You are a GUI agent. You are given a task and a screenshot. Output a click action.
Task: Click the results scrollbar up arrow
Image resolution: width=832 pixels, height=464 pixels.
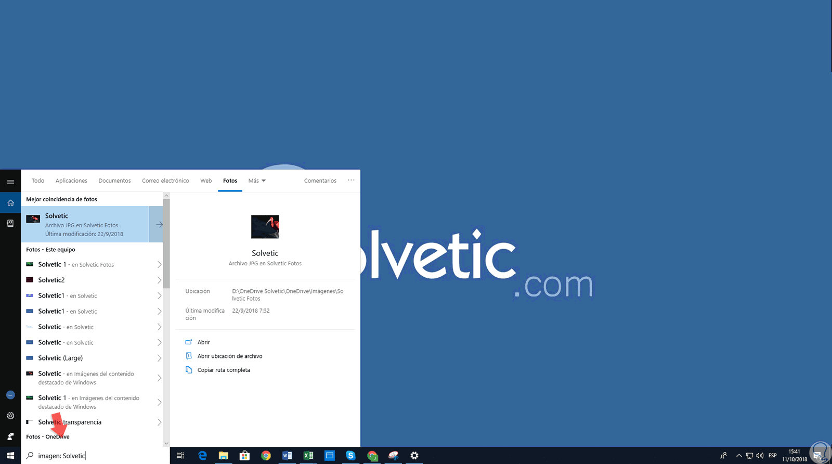click(x=166, y=196)
